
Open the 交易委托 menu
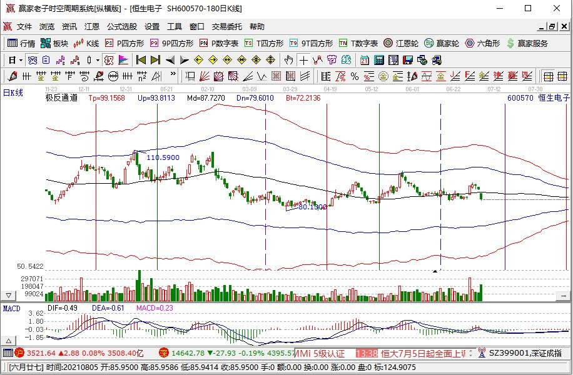tap(226, 27)
